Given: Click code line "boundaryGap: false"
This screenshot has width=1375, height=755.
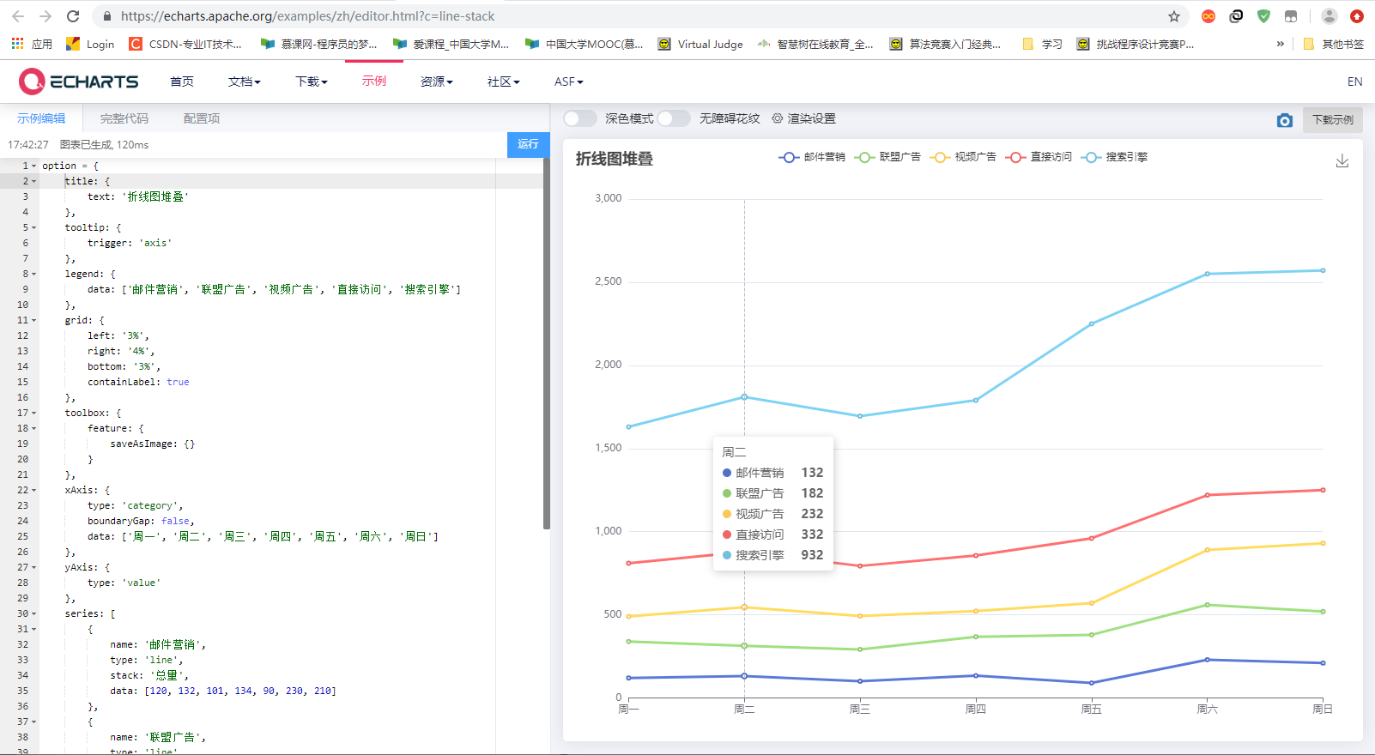Looking at the screenshot, I should click(141, 521).
